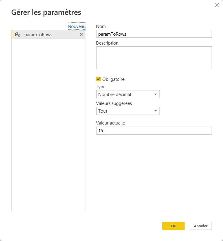This screenshot has height=241, width=223.
Task: Uncheck Obligatoire to make parameter optional
Action: [98, 79]
